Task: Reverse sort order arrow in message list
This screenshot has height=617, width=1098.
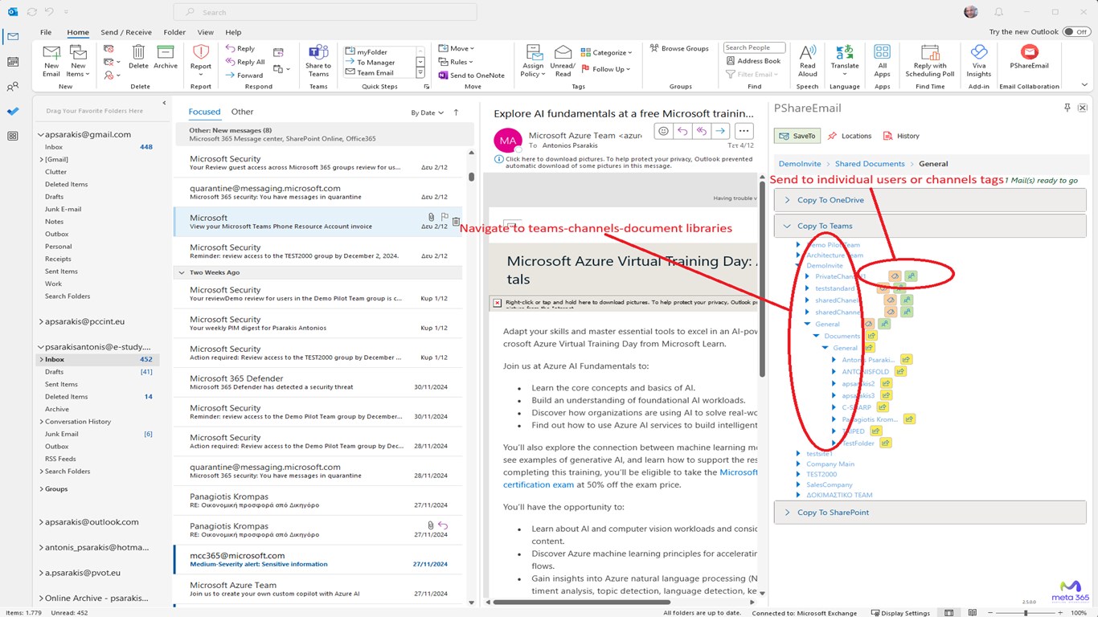Action: tap(457, 112)
